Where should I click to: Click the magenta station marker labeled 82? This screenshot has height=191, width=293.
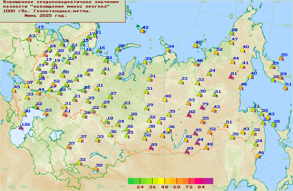pyautogui.click(x=188, y=115)
